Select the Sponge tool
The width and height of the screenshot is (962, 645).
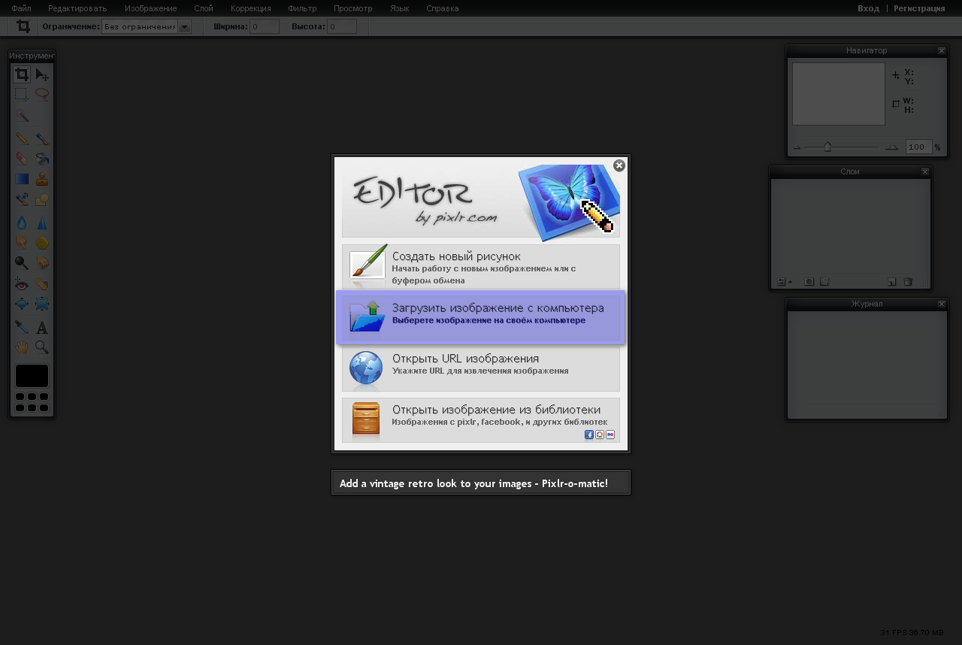(42, 243)
